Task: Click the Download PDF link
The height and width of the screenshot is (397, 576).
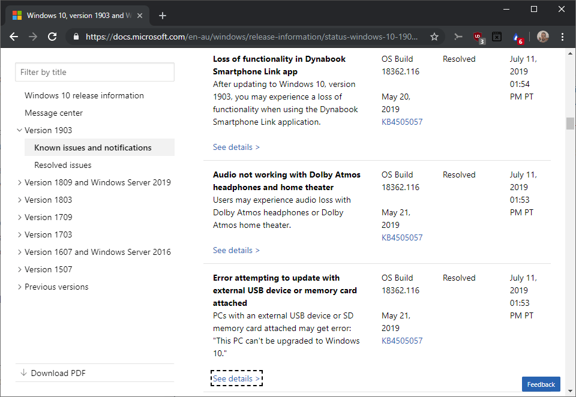Action: [x=58, y=373]
